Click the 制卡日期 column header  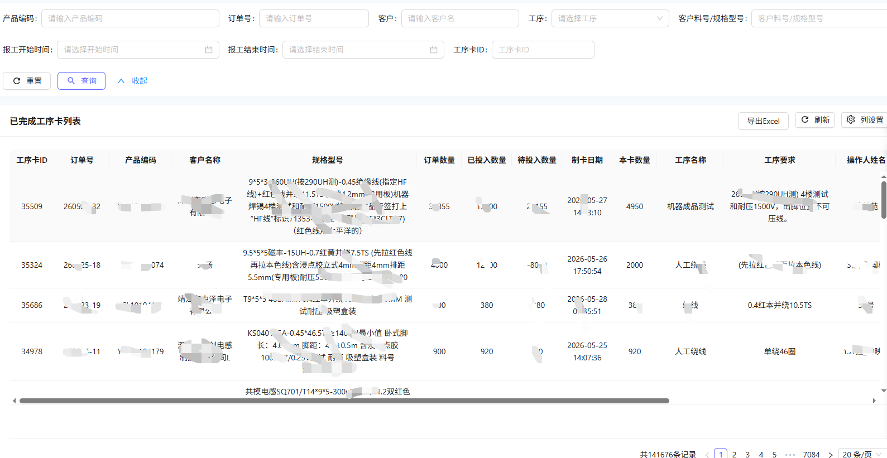tap(587, 160)
